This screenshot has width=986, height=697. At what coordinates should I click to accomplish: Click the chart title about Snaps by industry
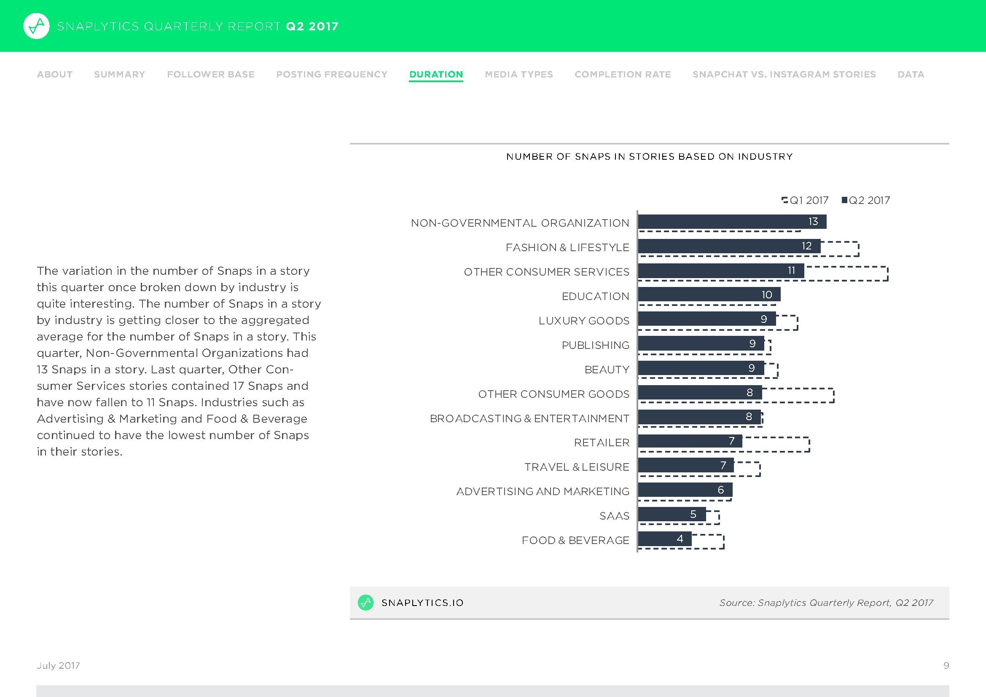tap(649, 157)
